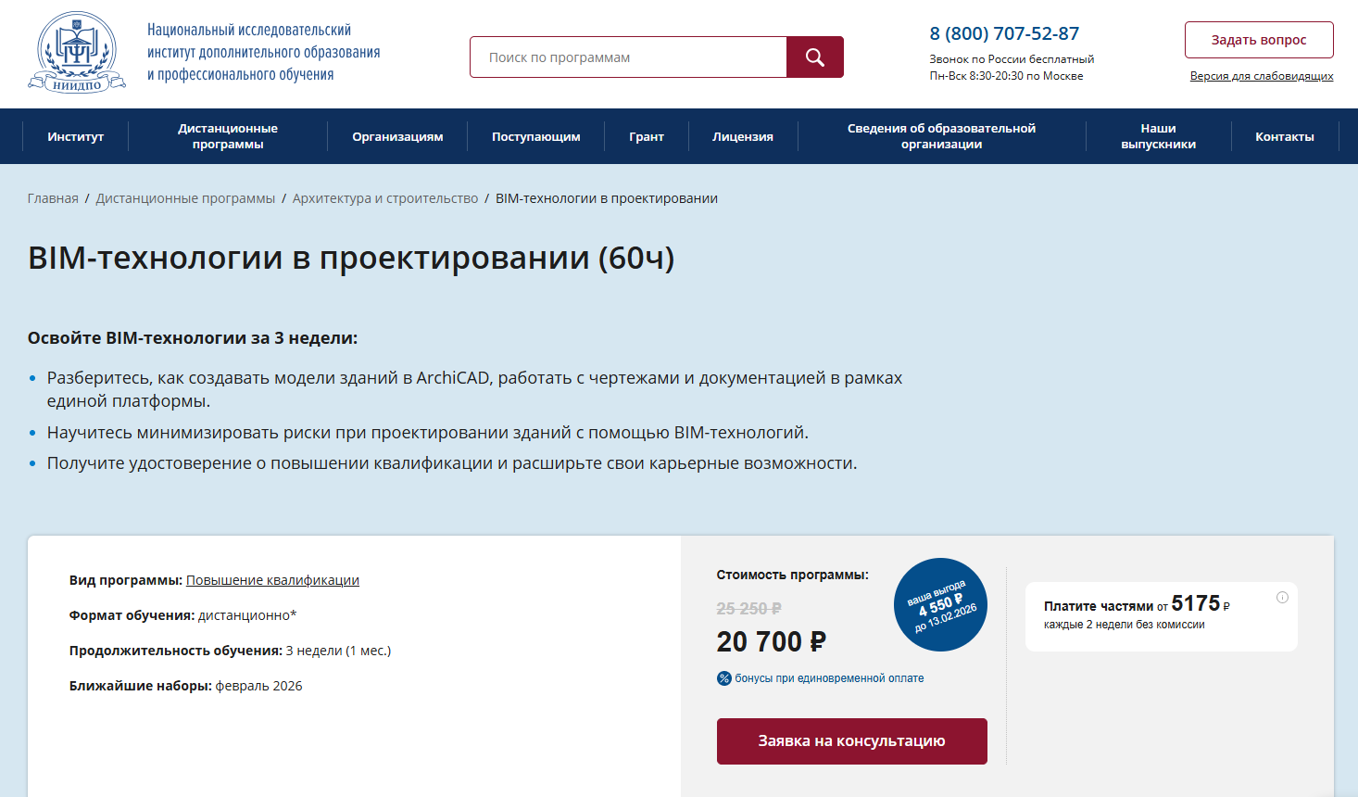Open the version for visually impaired link

[1261, 76]
